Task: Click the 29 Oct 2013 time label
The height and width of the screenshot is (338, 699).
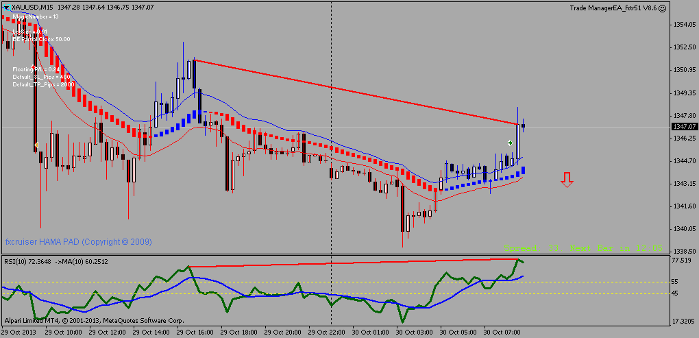Action: coord(18,333)
